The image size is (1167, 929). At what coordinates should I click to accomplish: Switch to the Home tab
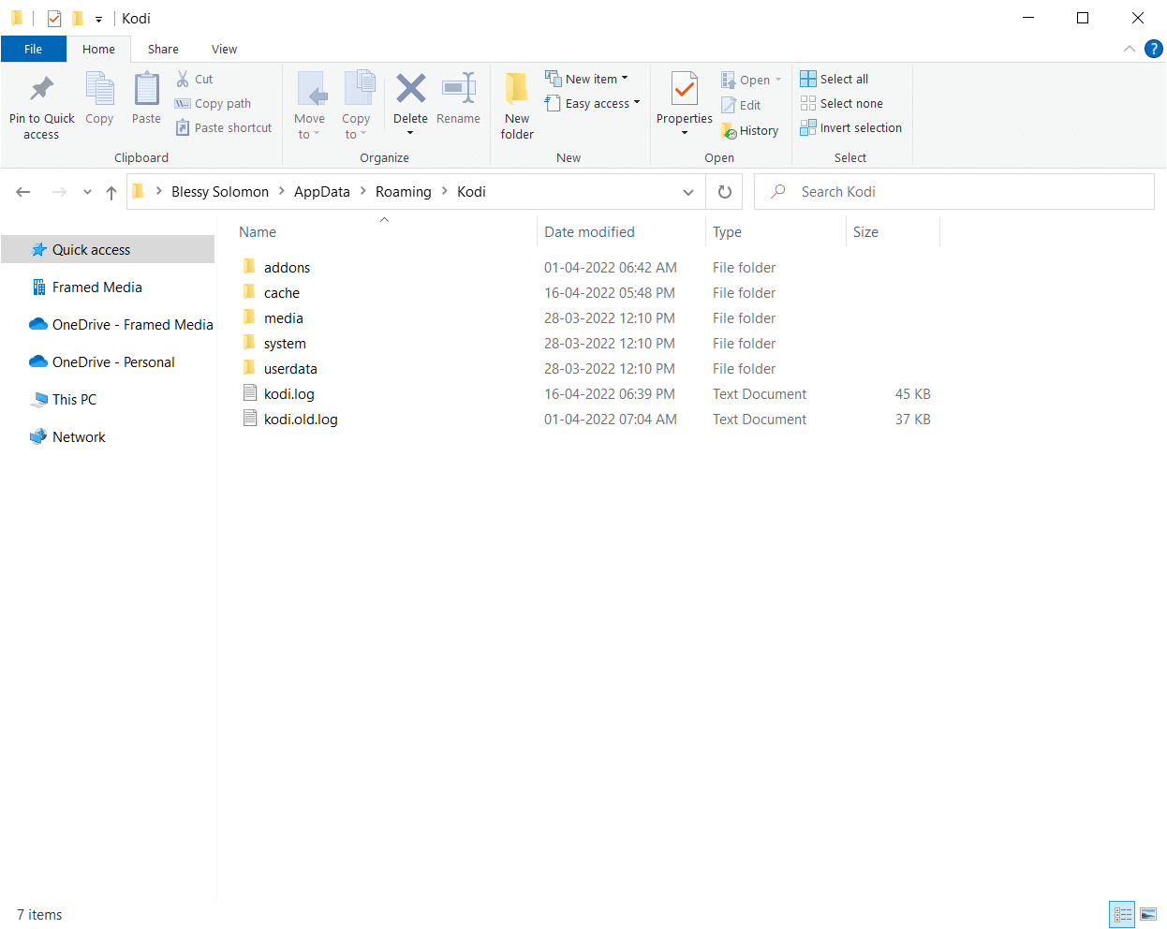click(x=98, y=49)
